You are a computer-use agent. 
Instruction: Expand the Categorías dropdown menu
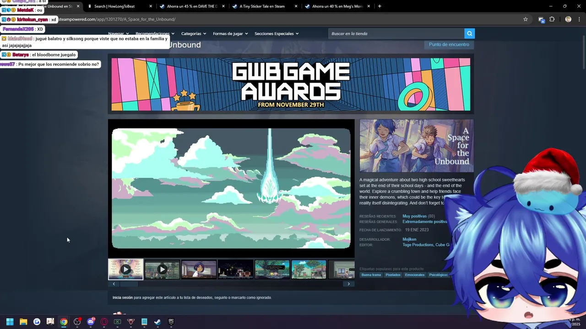tap(194, 34)
